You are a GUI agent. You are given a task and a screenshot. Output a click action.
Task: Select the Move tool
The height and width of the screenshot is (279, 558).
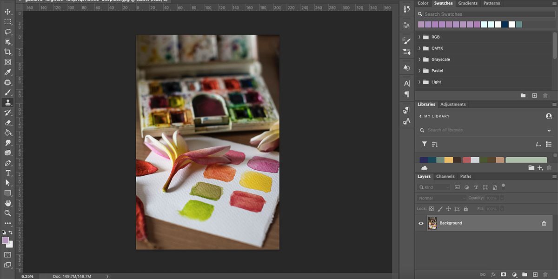click(x=8, y=12)
